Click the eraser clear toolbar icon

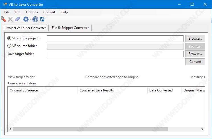17,19
